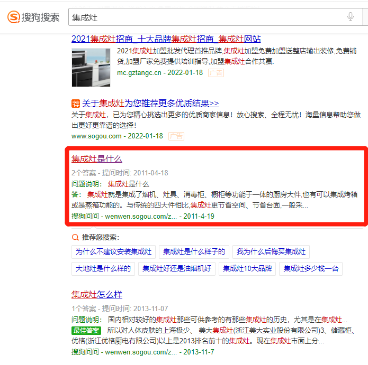Search suggestion 大地灶是什么样的
Viewport: 368px width, 365px height.
coord(103,268)
